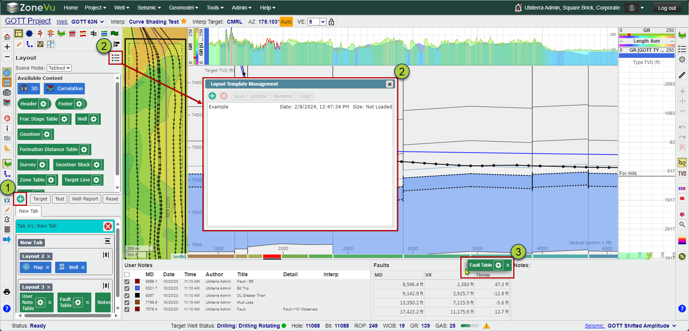Expand the Admin menu
This screenshot has height=331, width=689.
(x=242, y=8)
